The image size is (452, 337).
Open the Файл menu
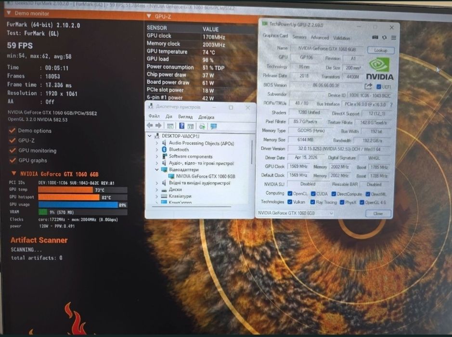point(154,116)
